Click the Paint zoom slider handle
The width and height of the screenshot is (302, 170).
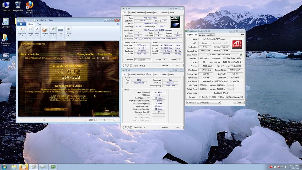pos(105,120)
